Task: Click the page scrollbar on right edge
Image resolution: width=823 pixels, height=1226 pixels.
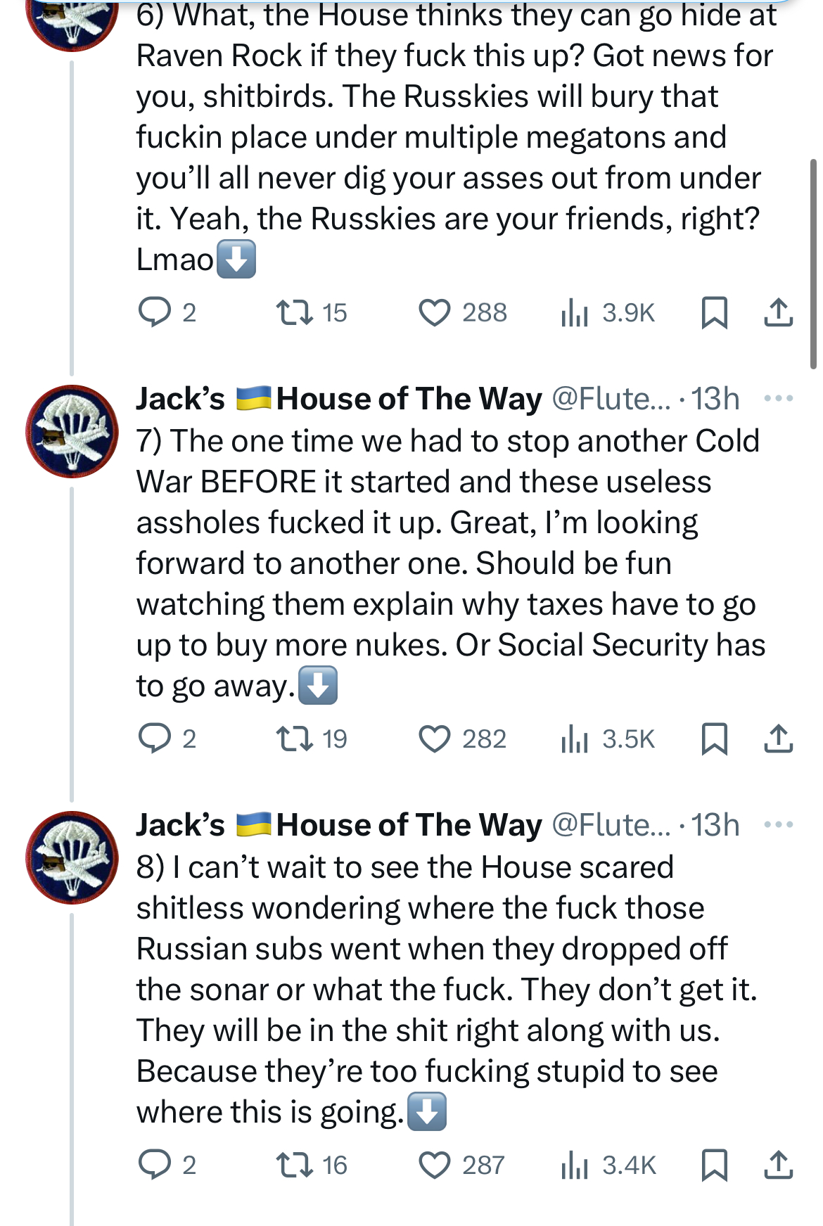Action: pos(813,264)
